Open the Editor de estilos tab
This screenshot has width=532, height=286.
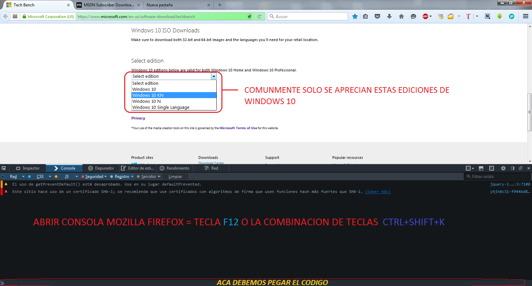[137, 168]
